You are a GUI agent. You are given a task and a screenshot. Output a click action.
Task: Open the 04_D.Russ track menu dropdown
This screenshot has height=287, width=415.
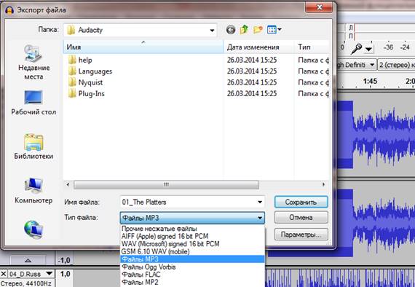coord(50,273)
